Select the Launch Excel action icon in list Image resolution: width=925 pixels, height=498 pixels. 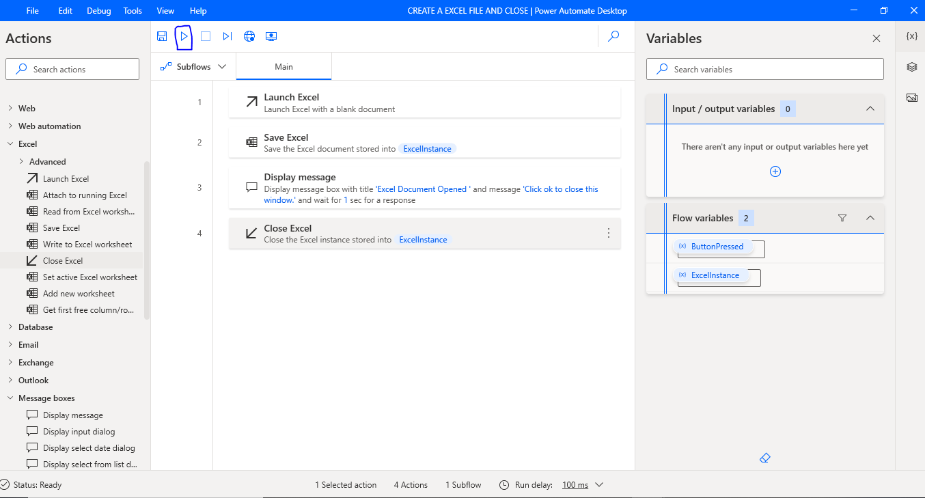coord(32,179)
